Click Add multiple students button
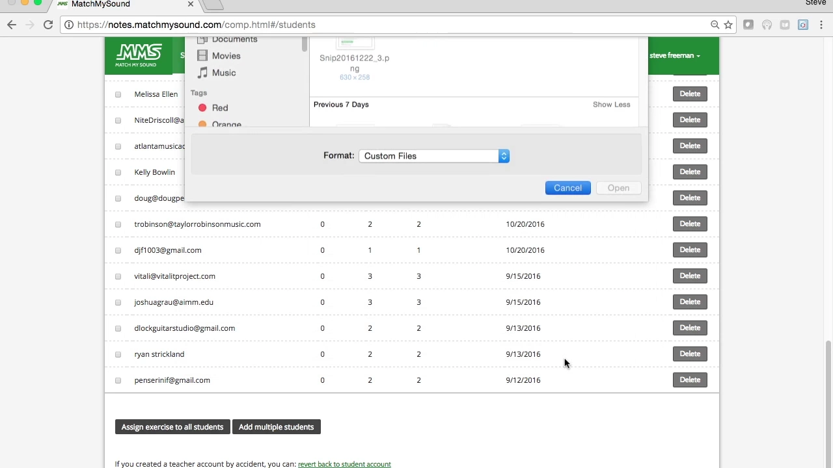833x468 pixels. click(276, 427)
